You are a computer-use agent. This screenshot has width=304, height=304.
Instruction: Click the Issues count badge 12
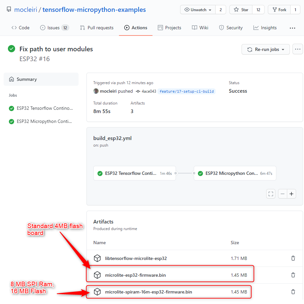click(x=65, y=28)
